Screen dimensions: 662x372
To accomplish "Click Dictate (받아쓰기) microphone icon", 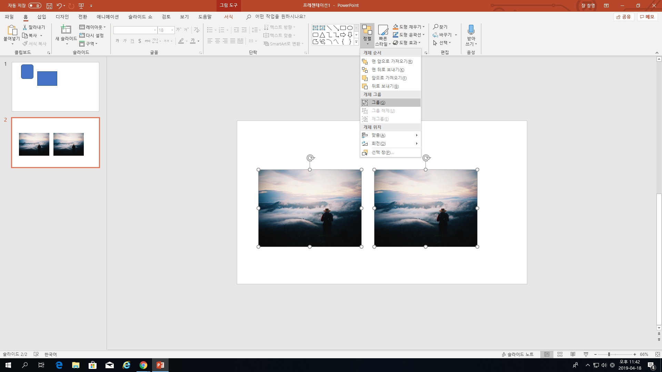I will click(471, 30).
